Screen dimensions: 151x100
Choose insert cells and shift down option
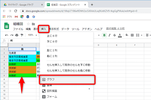[67, 65]
